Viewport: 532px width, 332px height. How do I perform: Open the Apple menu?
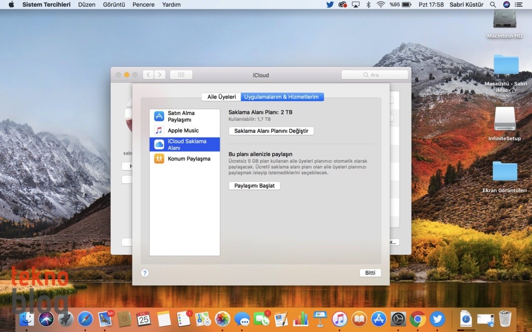point(11,4)
